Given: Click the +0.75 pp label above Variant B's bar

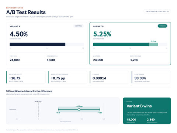Looking at the screenshot, I should click(x=153, y=41).
